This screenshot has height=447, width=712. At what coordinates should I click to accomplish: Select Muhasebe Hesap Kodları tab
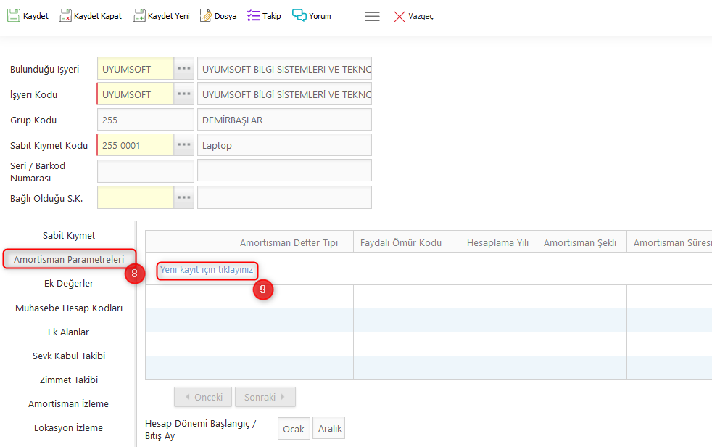pos(69,308)
